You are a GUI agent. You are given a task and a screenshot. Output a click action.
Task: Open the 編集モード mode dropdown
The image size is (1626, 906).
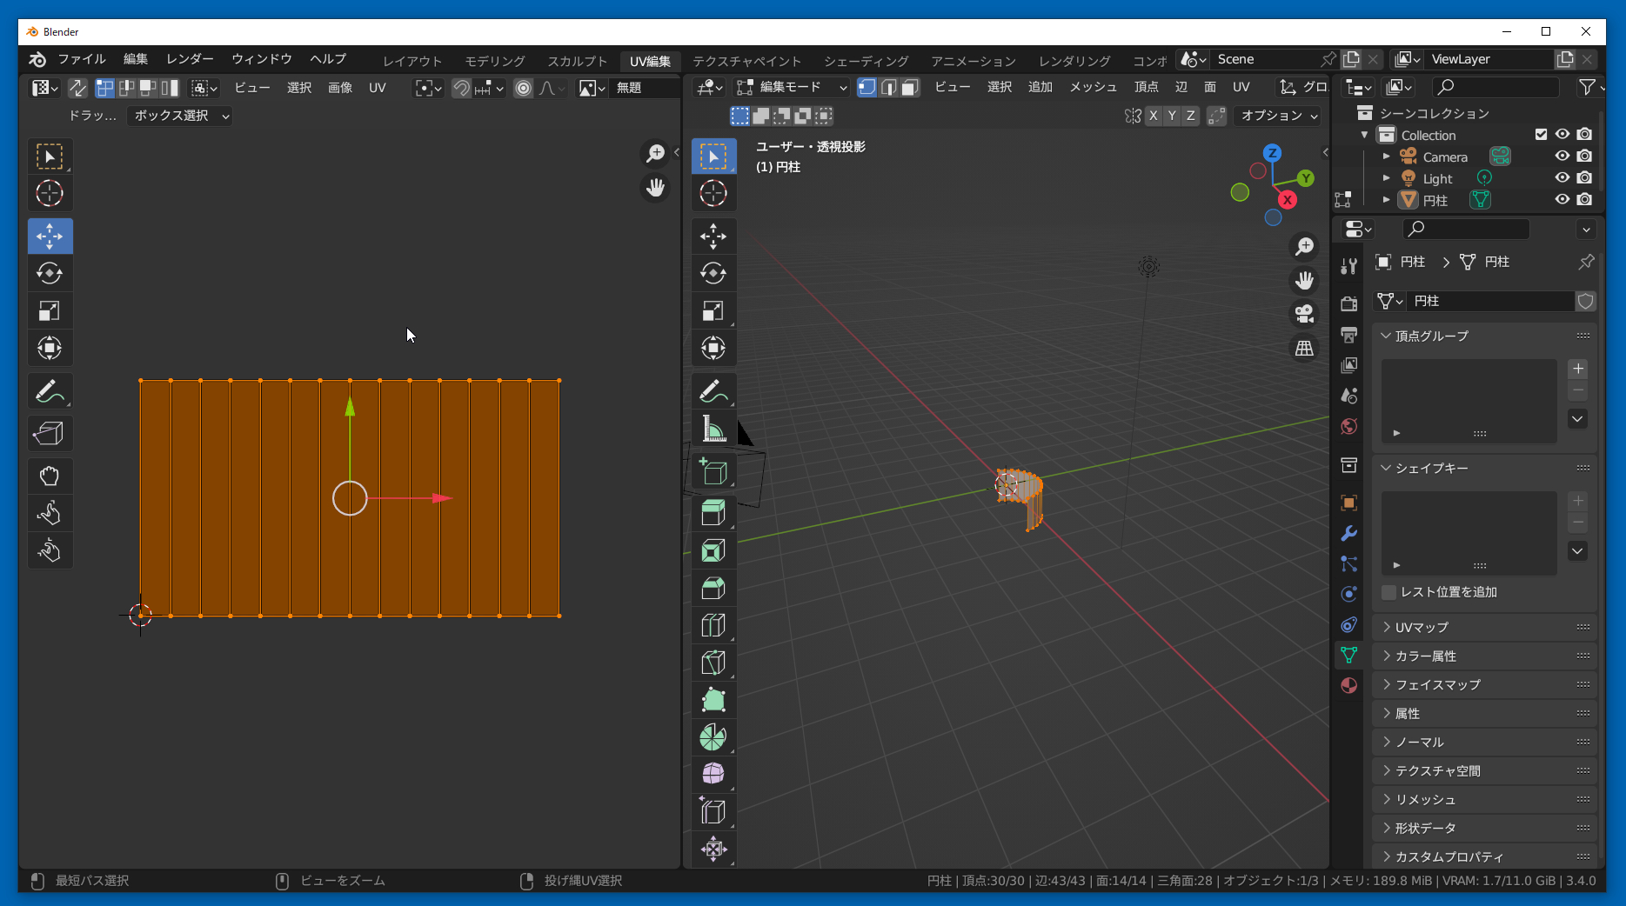(791, 87)
